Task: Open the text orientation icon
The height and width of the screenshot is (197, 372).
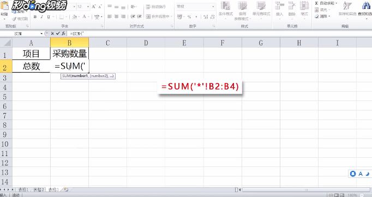Action: point(133,7)
